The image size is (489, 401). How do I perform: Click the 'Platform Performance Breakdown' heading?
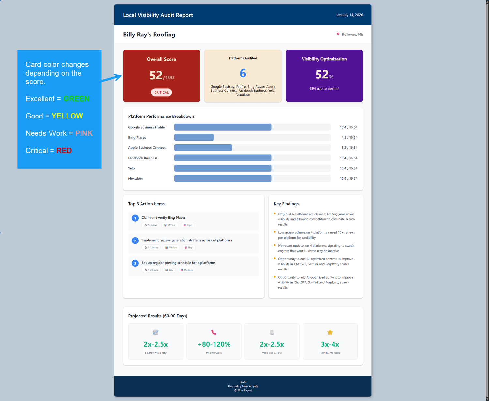(x=161, y=116)
